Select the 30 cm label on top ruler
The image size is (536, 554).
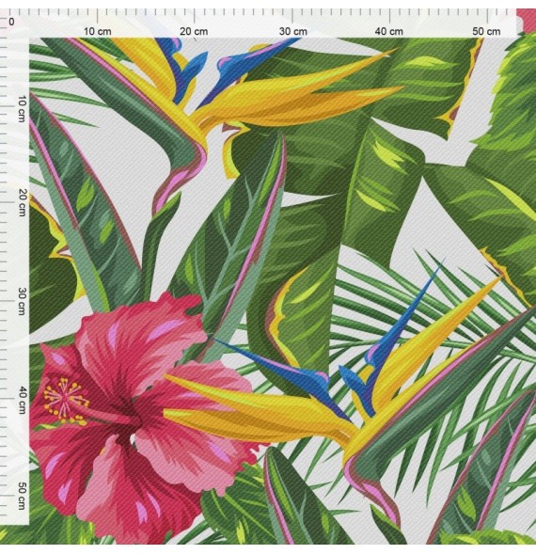tap(292, 31)
